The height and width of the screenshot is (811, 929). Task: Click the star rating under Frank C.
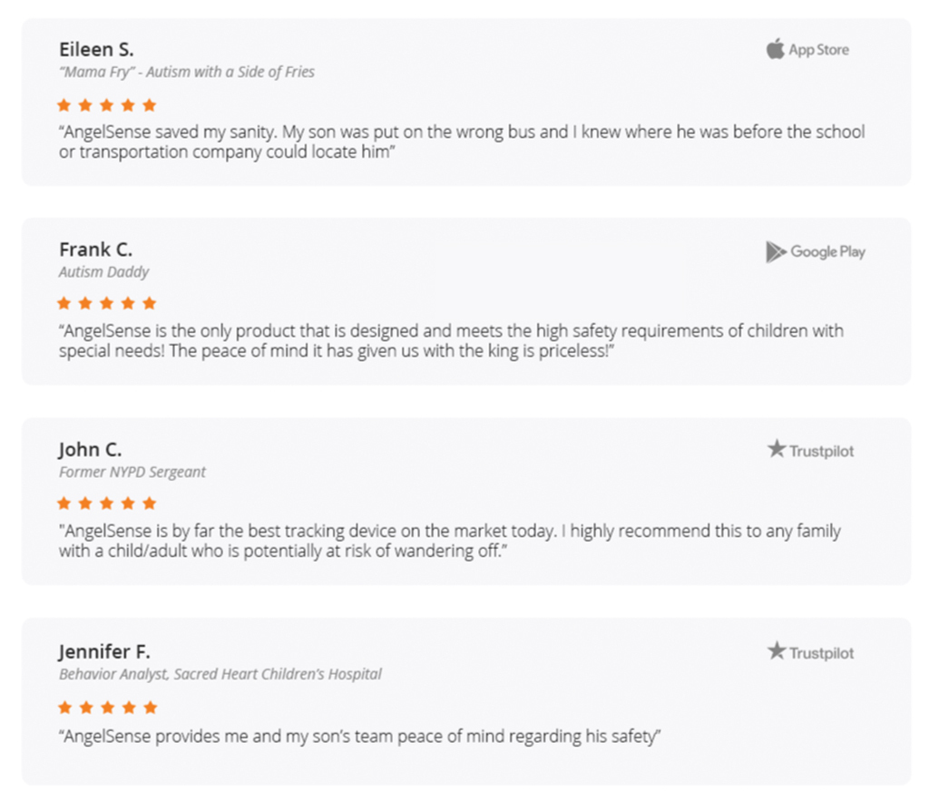[107, 303]
